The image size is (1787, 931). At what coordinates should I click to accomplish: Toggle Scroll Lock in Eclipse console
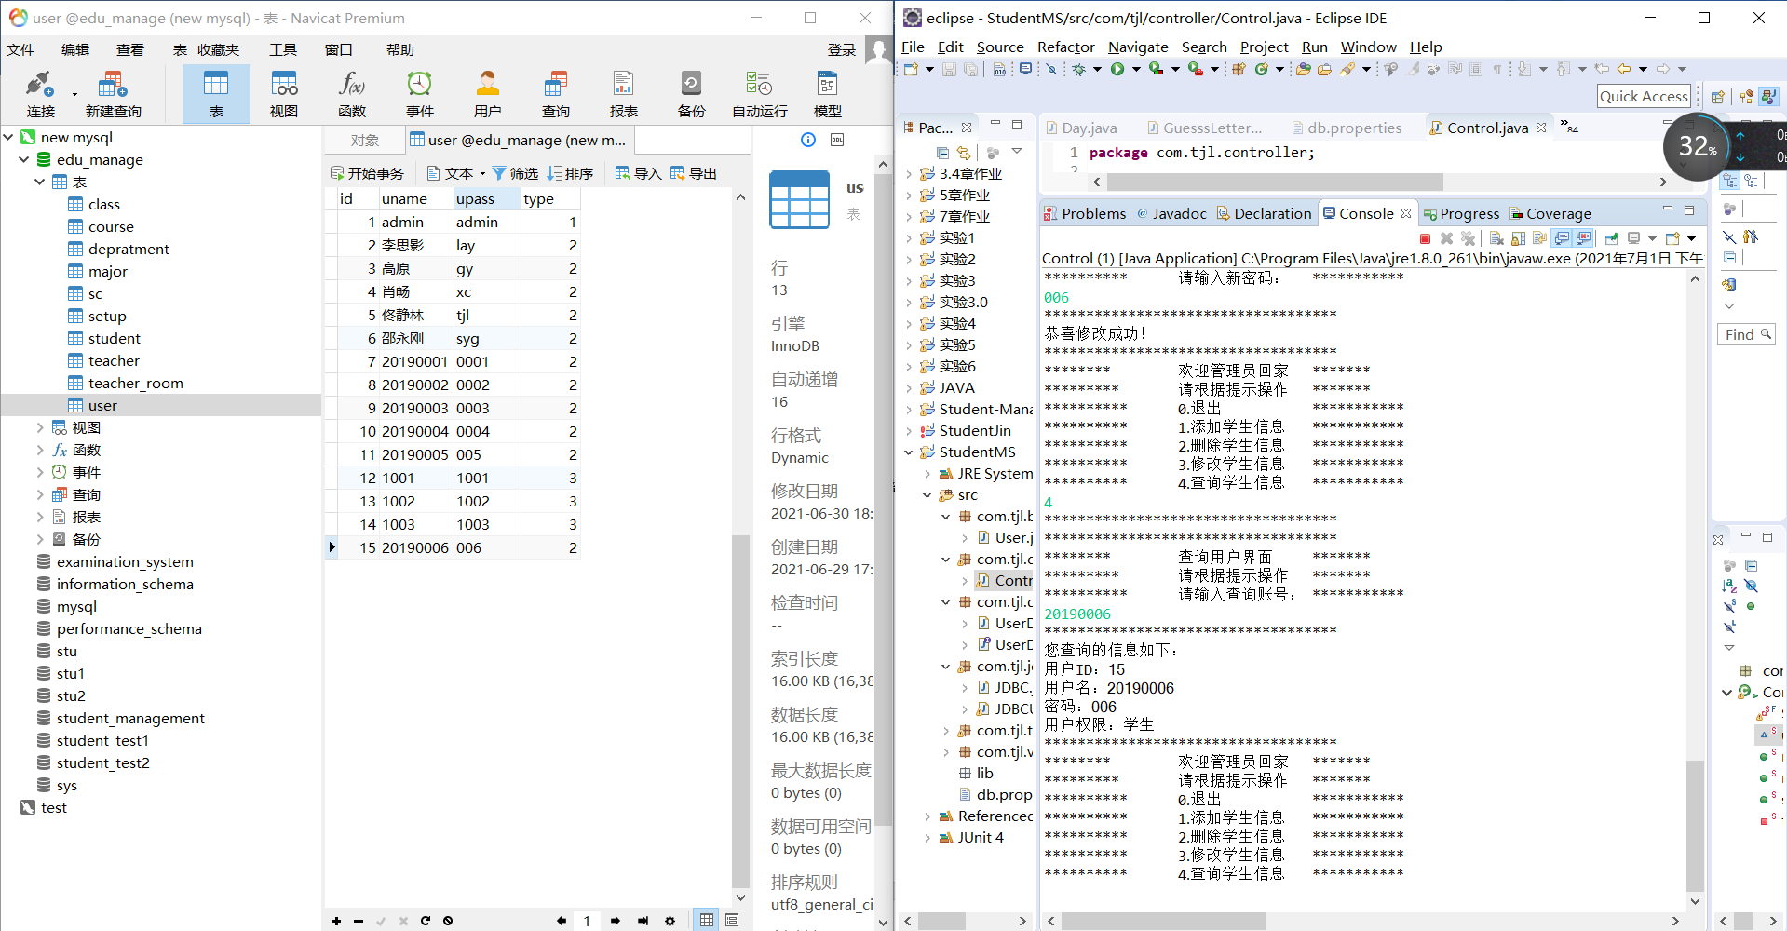coord(1518,238)
